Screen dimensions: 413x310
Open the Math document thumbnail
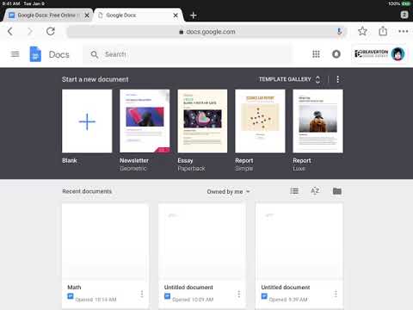105,242
